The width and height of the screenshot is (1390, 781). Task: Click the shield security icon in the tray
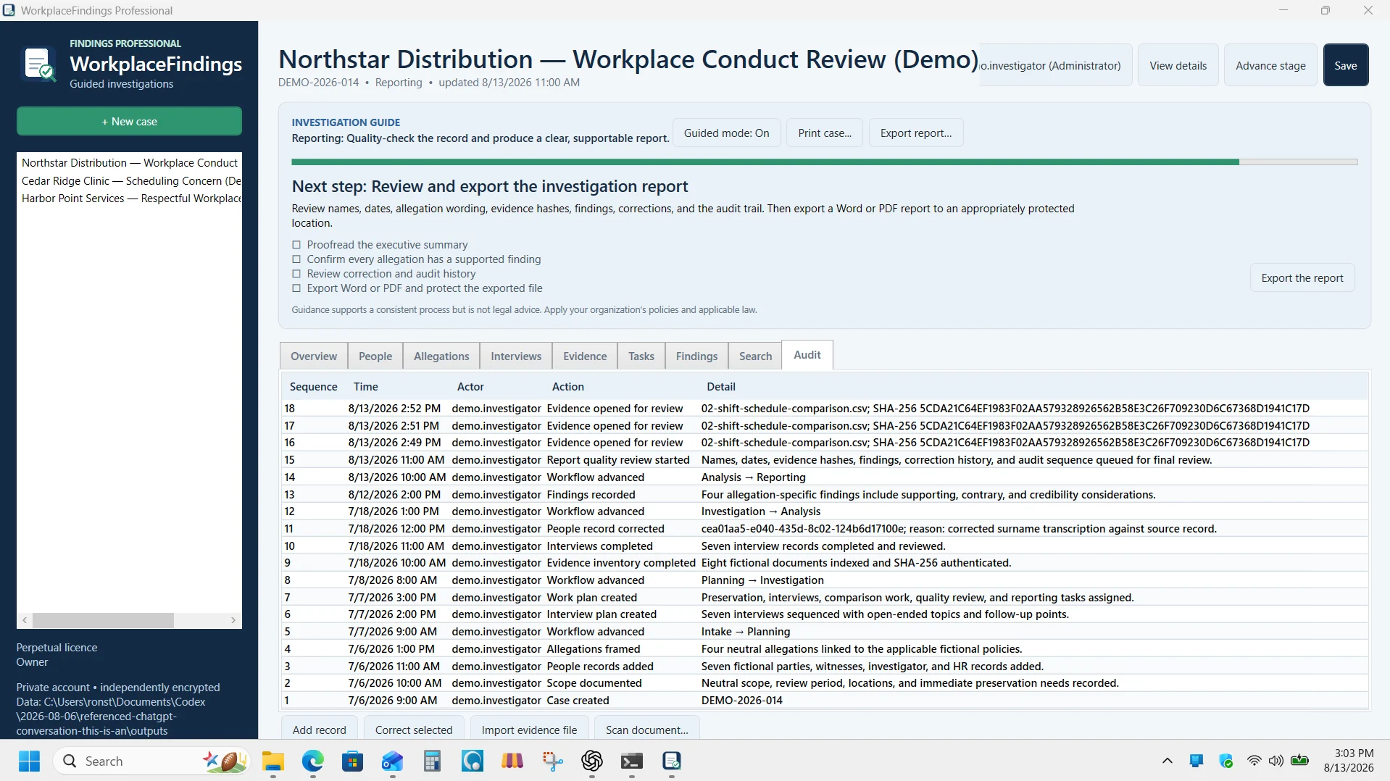1226,761
